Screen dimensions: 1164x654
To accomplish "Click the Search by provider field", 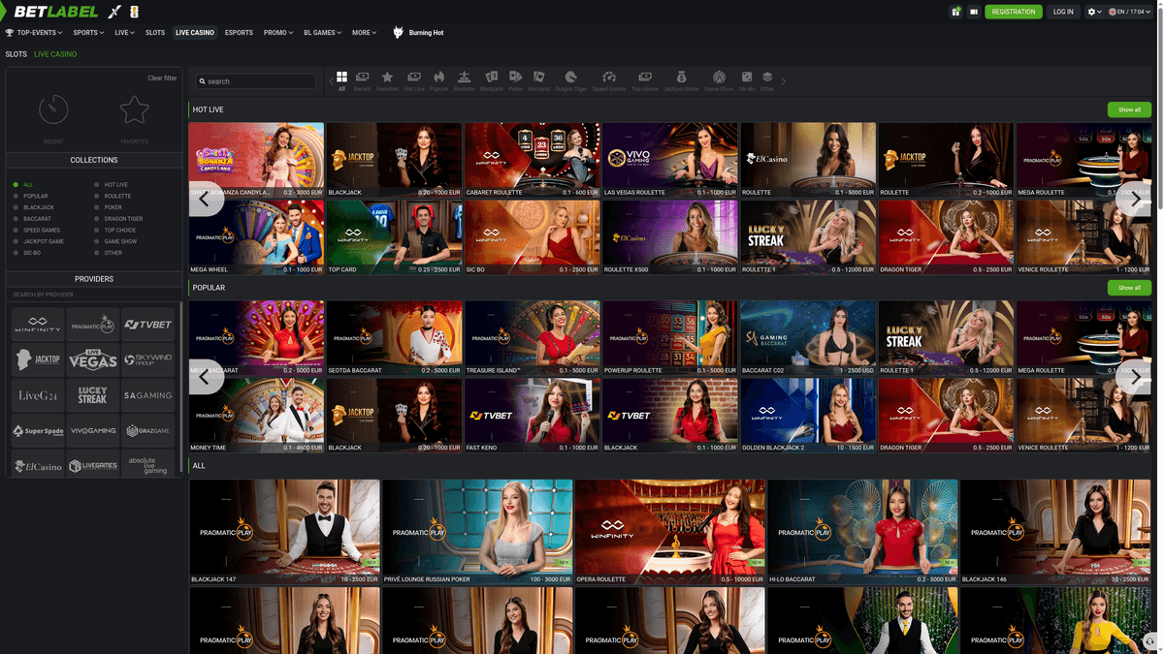I will (x=94, y=295).
